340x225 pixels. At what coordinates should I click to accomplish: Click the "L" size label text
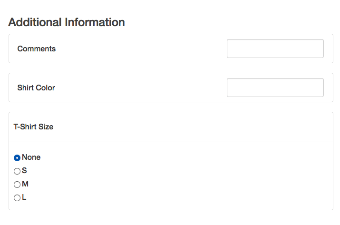[24, 197]
